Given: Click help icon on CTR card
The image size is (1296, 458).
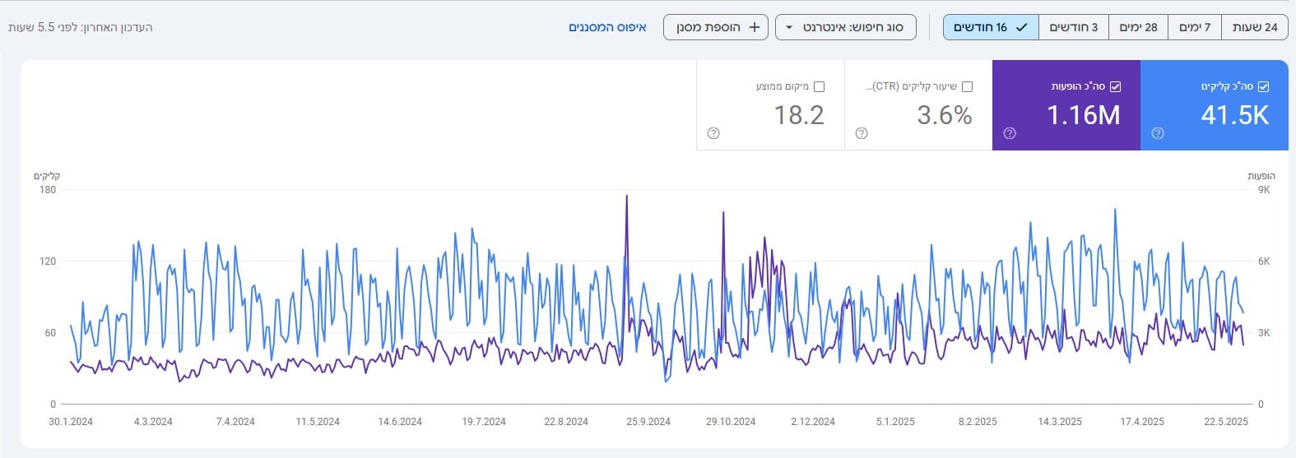Looking at the screenshot, I should [862, 133].
